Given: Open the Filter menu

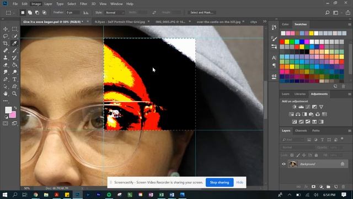Looking at the screenshot, I should click(x=83, y=4).
